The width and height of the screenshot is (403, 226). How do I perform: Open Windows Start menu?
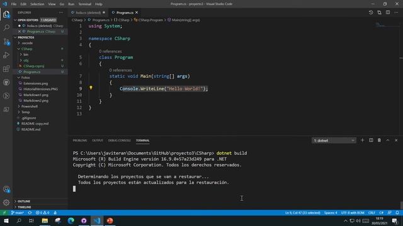coord(6,221)
